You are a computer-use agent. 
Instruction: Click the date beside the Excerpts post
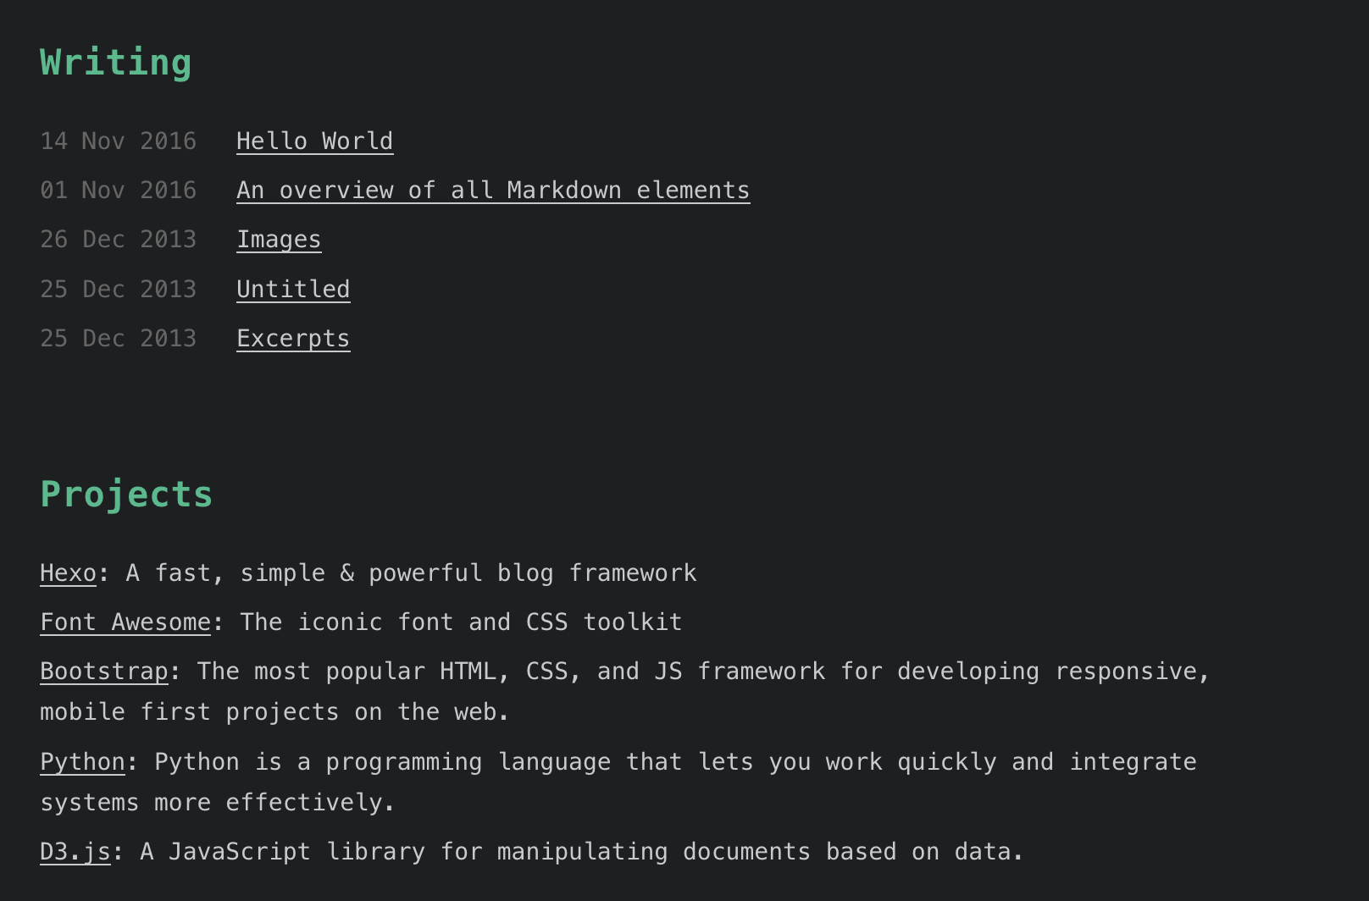(x=118, y=339)
